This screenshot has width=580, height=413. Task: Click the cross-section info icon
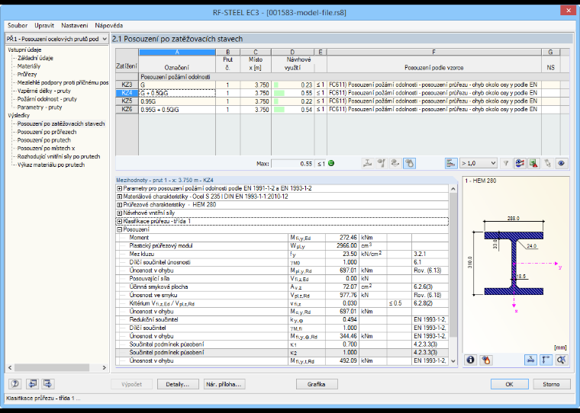pyautogui.click(x=471, y=360)
